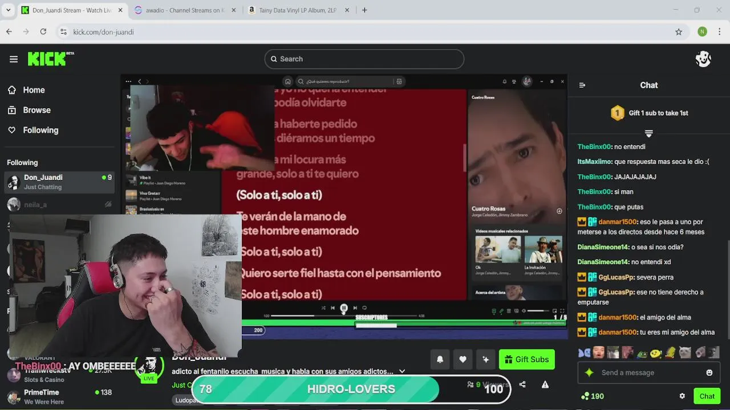The image size is (730, 410).
Task: Open the user avatar in Kick header
Action: (703, 59)
